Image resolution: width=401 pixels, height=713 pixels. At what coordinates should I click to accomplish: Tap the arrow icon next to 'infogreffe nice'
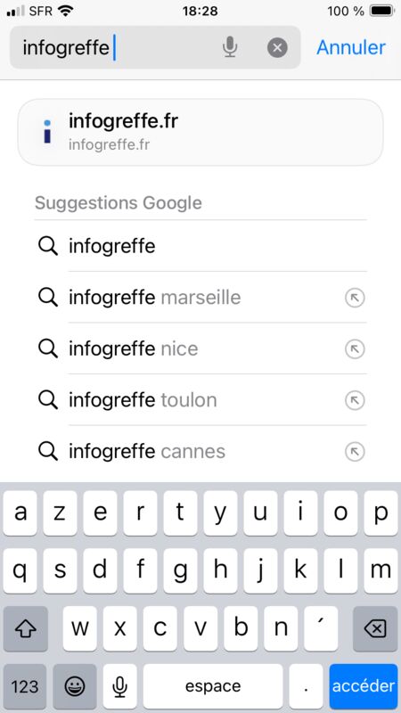pos(355,349)
